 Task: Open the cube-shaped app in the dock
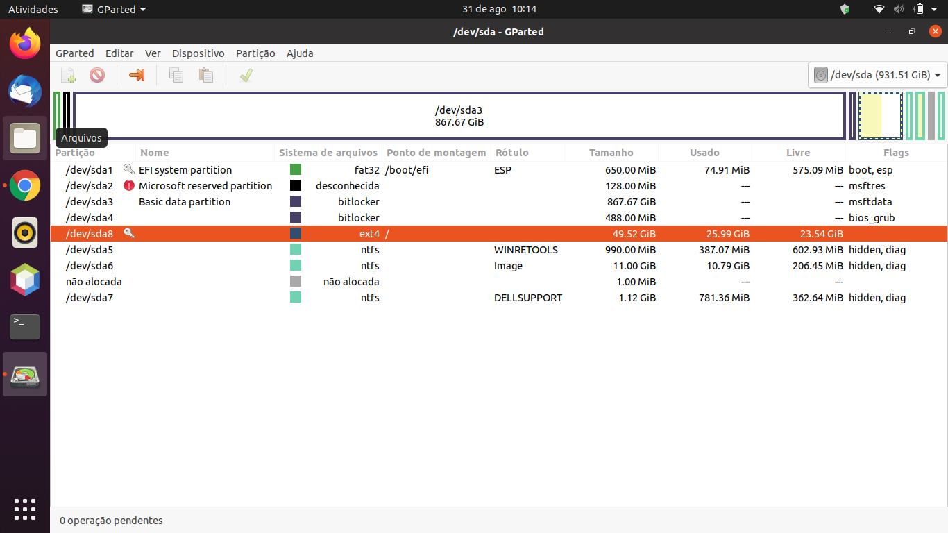point(25,280)
